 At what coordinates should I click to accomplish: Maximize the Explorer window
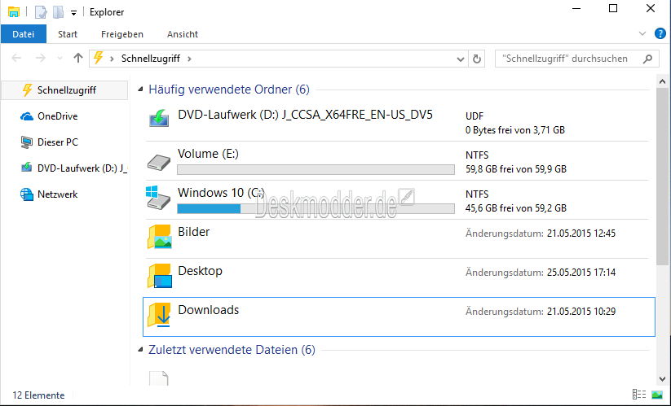(x=613, y=8)
